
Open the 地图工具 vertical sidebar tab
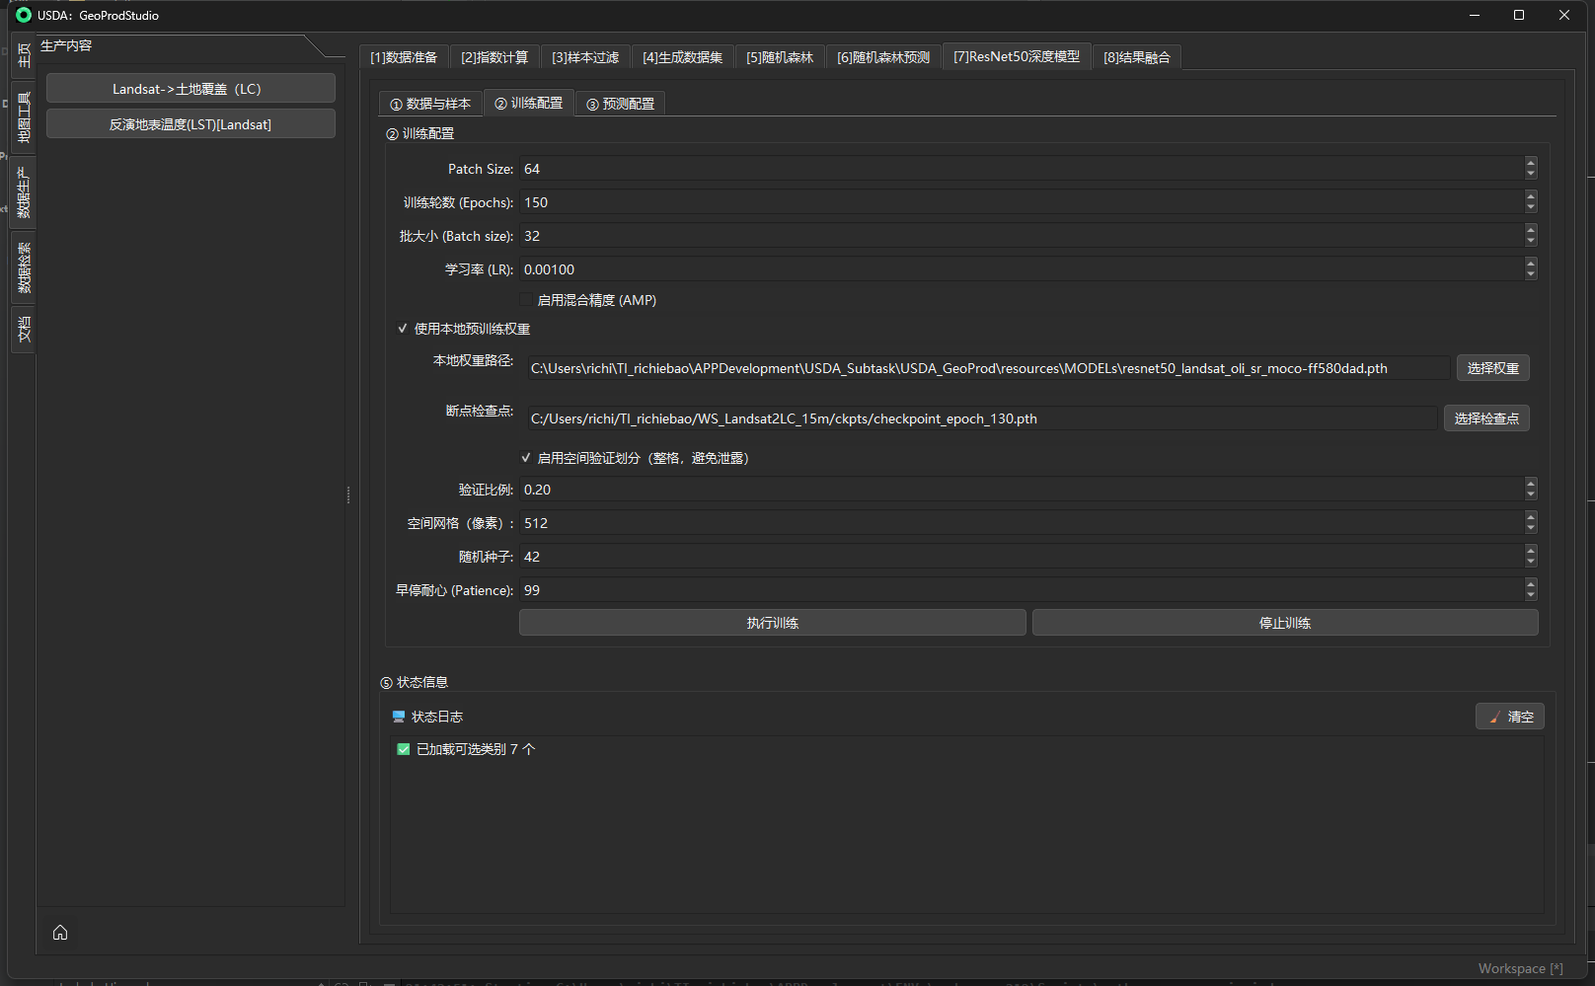24,117
